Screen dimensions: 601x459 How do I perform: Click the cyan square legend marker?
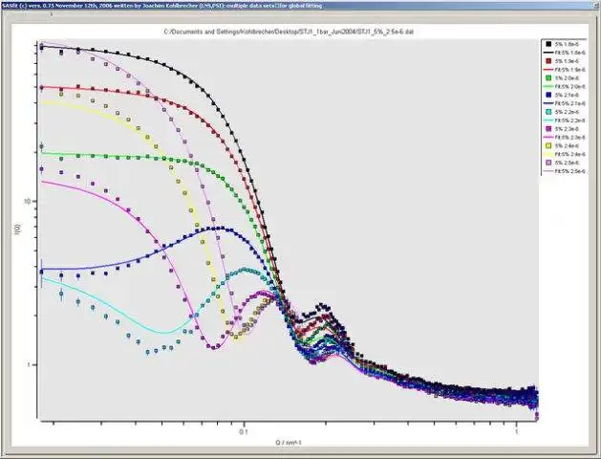tap(548, 112)
